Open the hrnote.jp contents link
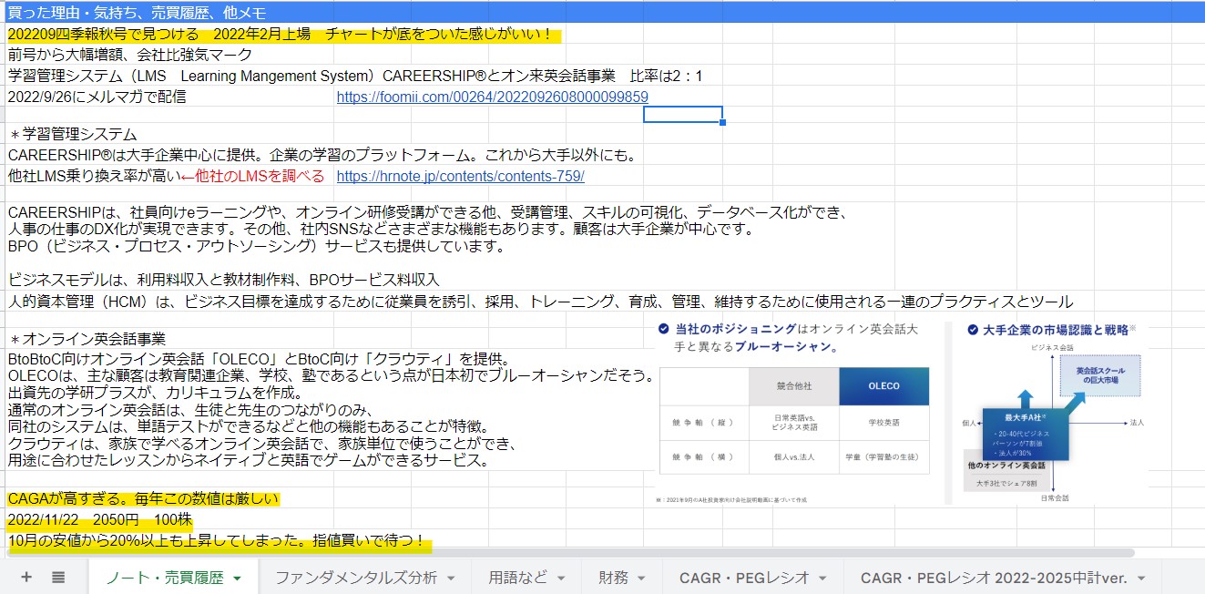 [x=460, y=176]
